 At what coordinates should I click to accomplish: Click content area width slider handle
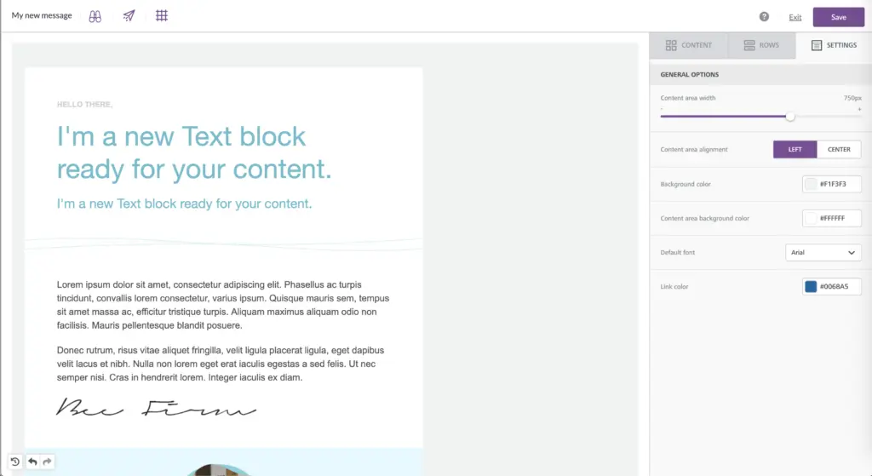pyautogui.click(x=790, y=117)
